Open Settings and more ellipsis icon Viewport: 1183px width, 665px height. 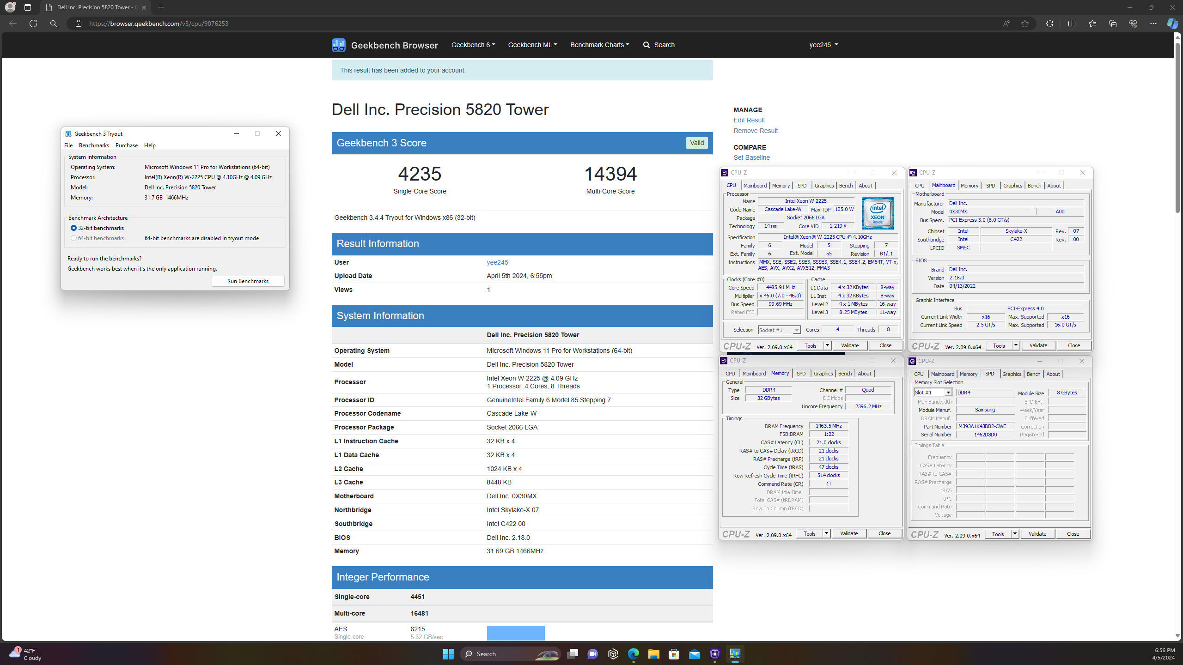tap(1153, 24)
